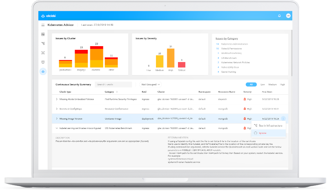Click the dispatch resource name cell

click(x=222, y=99)
